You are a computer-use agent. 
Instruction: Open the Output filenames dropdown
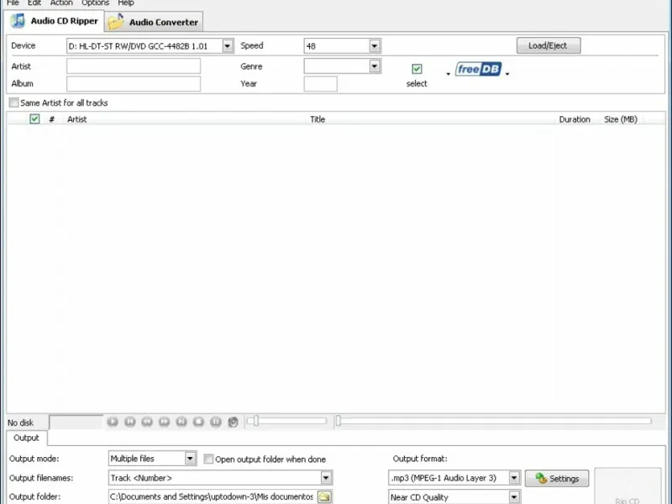[x=326, y=477]
